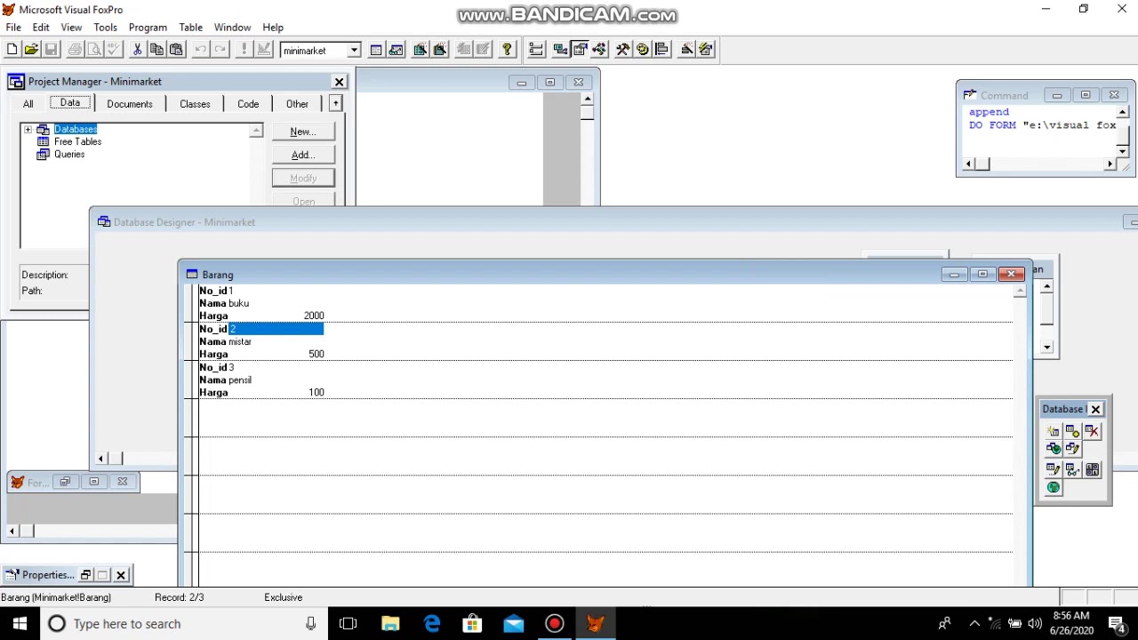1138x640 pixels.
Task: Click the DO FORM line in Command window
Action: (x=1042, y=125)
